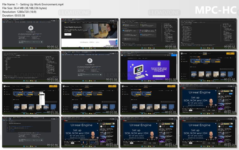Viewport: 239px width, 150px height.
Task: Open the frame at 00:01:04
Action: point(31,67)
